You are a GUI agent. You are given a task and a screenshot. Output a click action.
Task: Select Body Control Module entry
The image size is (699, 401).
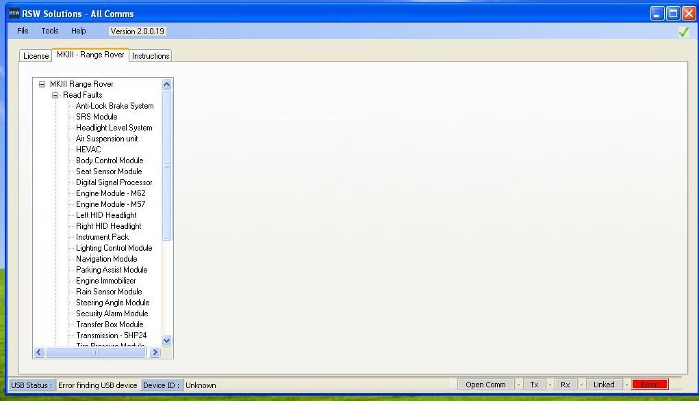pyautogui.click(x=110, y=161)
